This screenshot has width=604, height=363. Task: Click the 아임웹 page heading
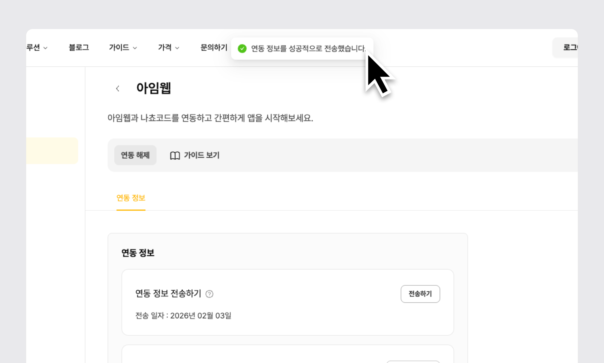tap(154, 88)
